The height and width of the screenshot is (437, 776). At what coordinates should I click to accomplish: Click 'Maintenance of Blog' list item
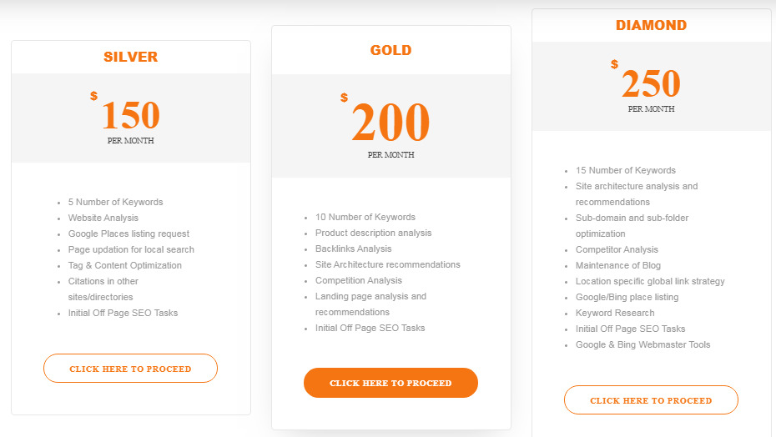click(618, 265)
